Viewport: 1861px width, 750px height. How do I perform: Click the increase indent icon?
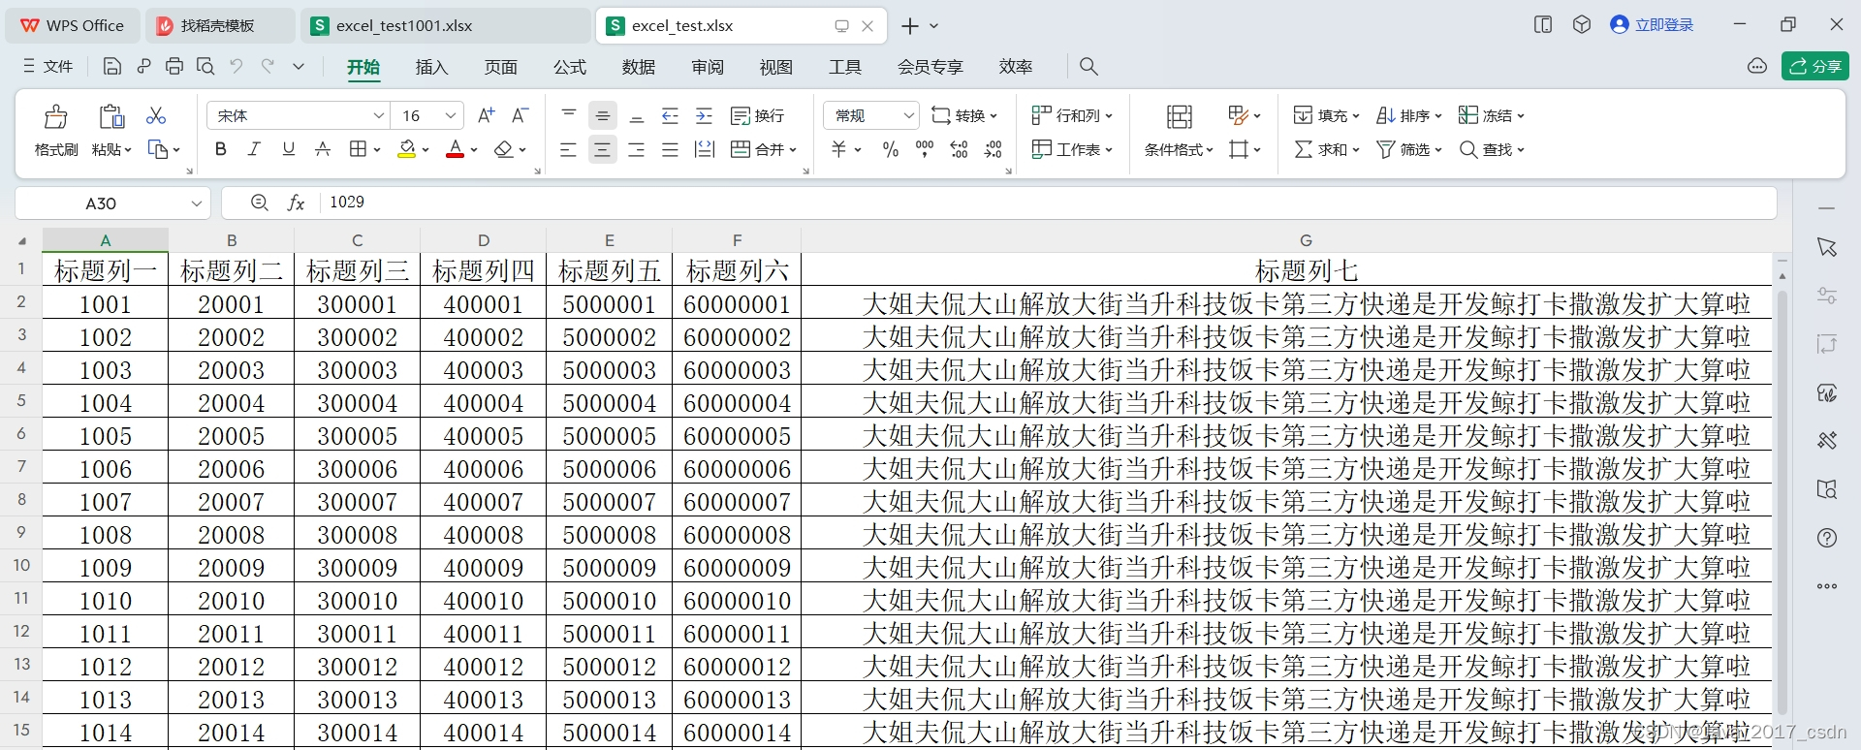705,115
